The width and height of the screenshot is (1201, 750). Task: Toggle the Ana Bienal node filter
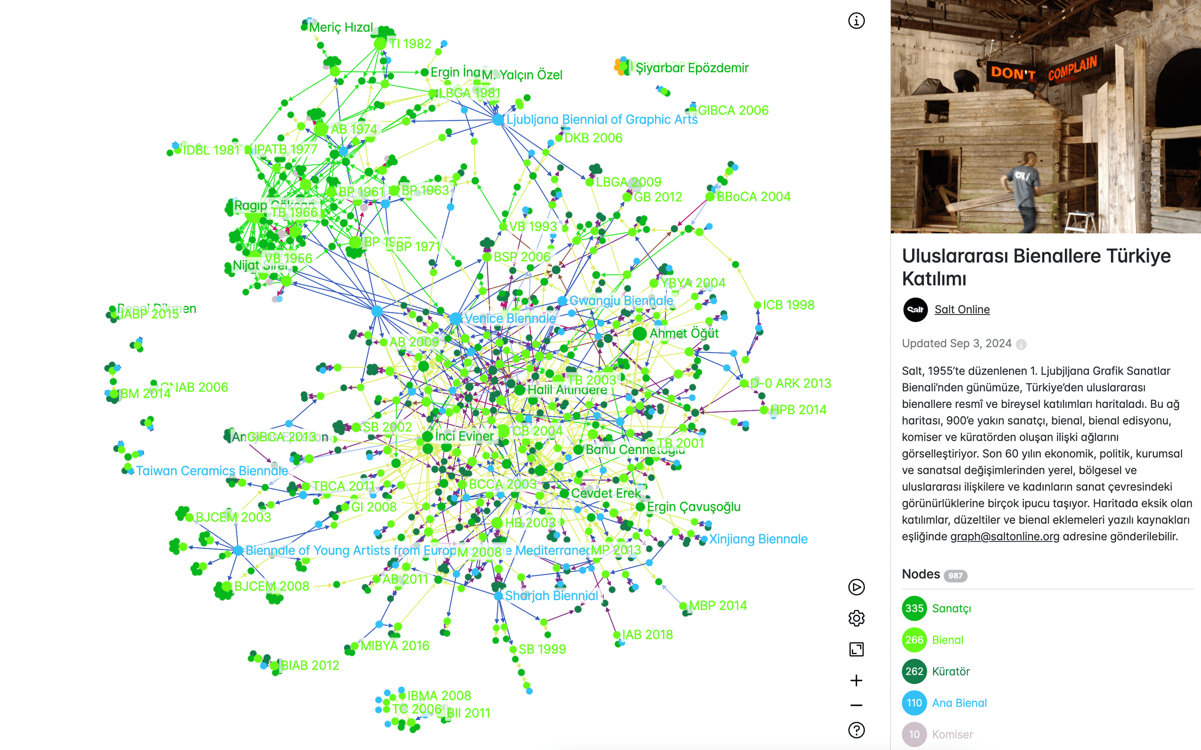click(959, 703)
